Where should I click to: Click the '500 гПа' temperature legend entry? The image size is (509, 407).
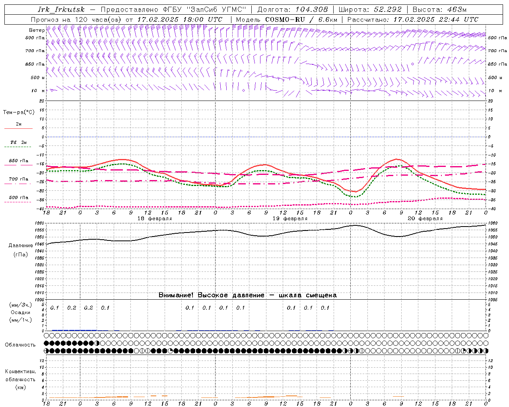click(x=19, y=198)
